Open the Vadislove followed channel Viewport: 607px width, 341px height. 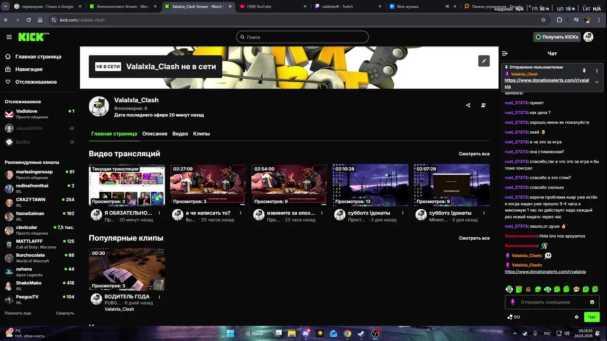[39, 114]
